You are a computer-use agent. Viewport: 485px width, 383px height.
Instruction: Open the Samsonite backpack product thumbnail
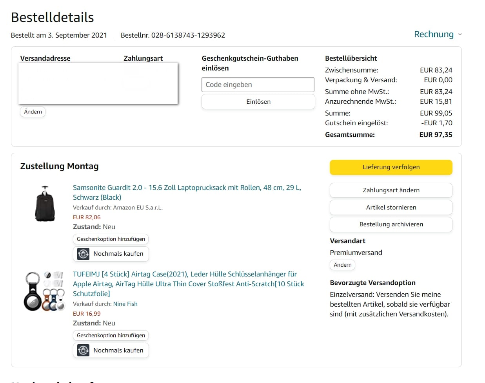click(45, 204)
